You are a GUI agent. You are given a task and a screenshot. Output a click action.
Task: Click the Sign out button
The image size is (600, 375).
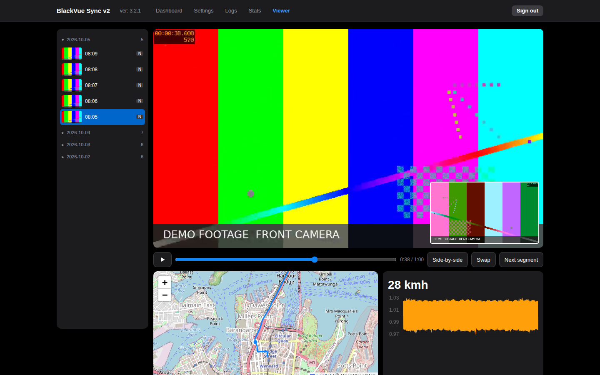click(x=527, y=11)
